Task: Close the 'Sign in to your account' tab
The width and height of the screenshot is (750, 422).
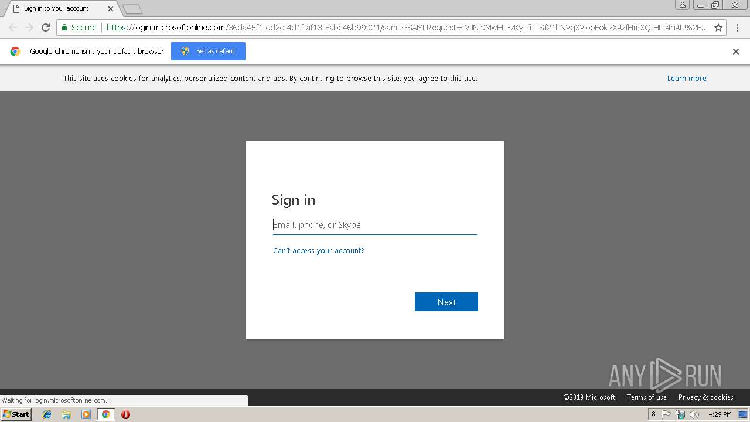Action: tap(111, 9)
